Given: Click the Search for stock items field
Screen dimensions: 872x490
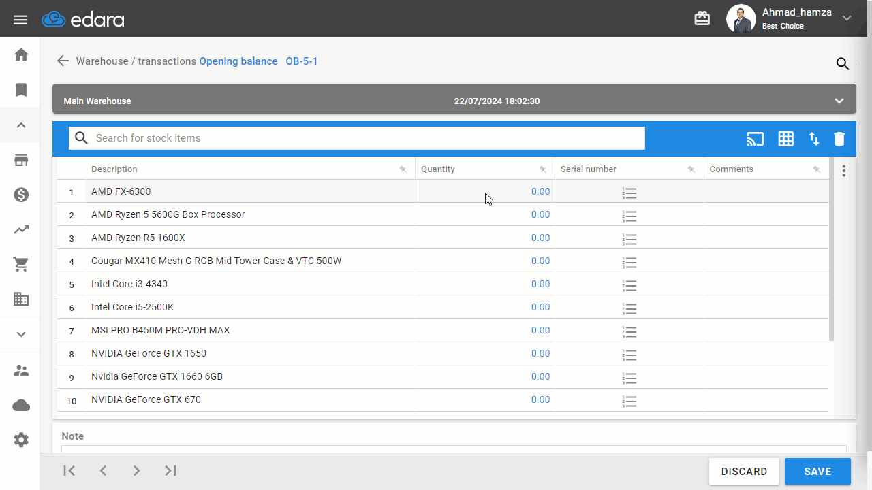Looking at the screenshot, I should 357,138.
